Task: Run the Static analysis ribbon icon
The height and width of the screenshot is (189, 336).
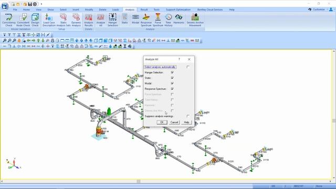Action: [124, 19]
